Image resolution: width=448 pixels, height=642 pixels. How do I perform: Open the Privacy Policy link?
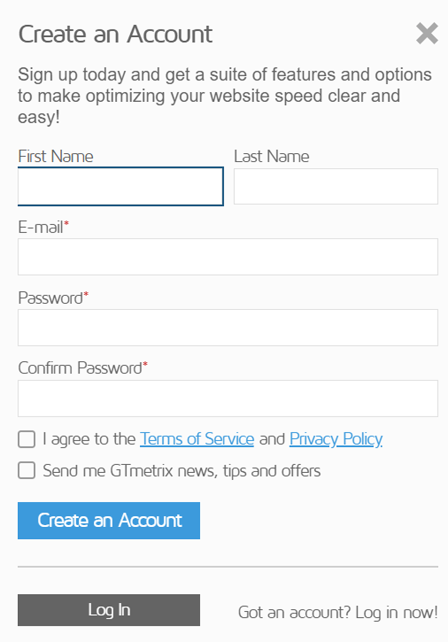(x=336, y=439)
